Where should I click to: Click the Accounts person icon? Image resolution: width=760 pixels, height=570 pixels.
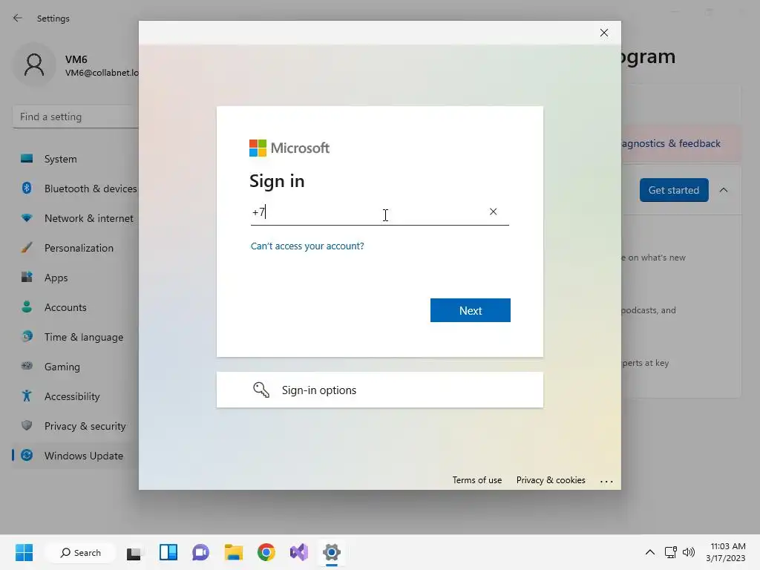tap(27, 307)
